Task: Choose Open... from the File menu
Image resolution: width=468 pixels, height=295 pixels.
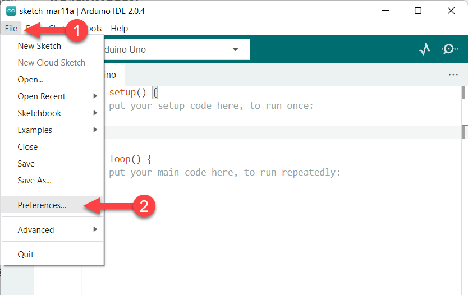Action: (53, 80)
